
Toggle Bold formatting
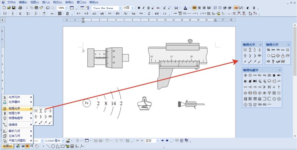pyautogui.click(x=139, y=8)
